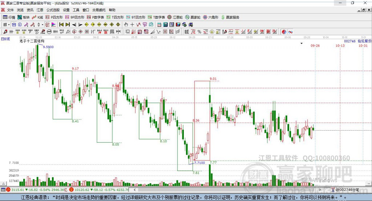Open the calculator tool
The width and height of the screenshot is (372, 201).
(165, 25)
